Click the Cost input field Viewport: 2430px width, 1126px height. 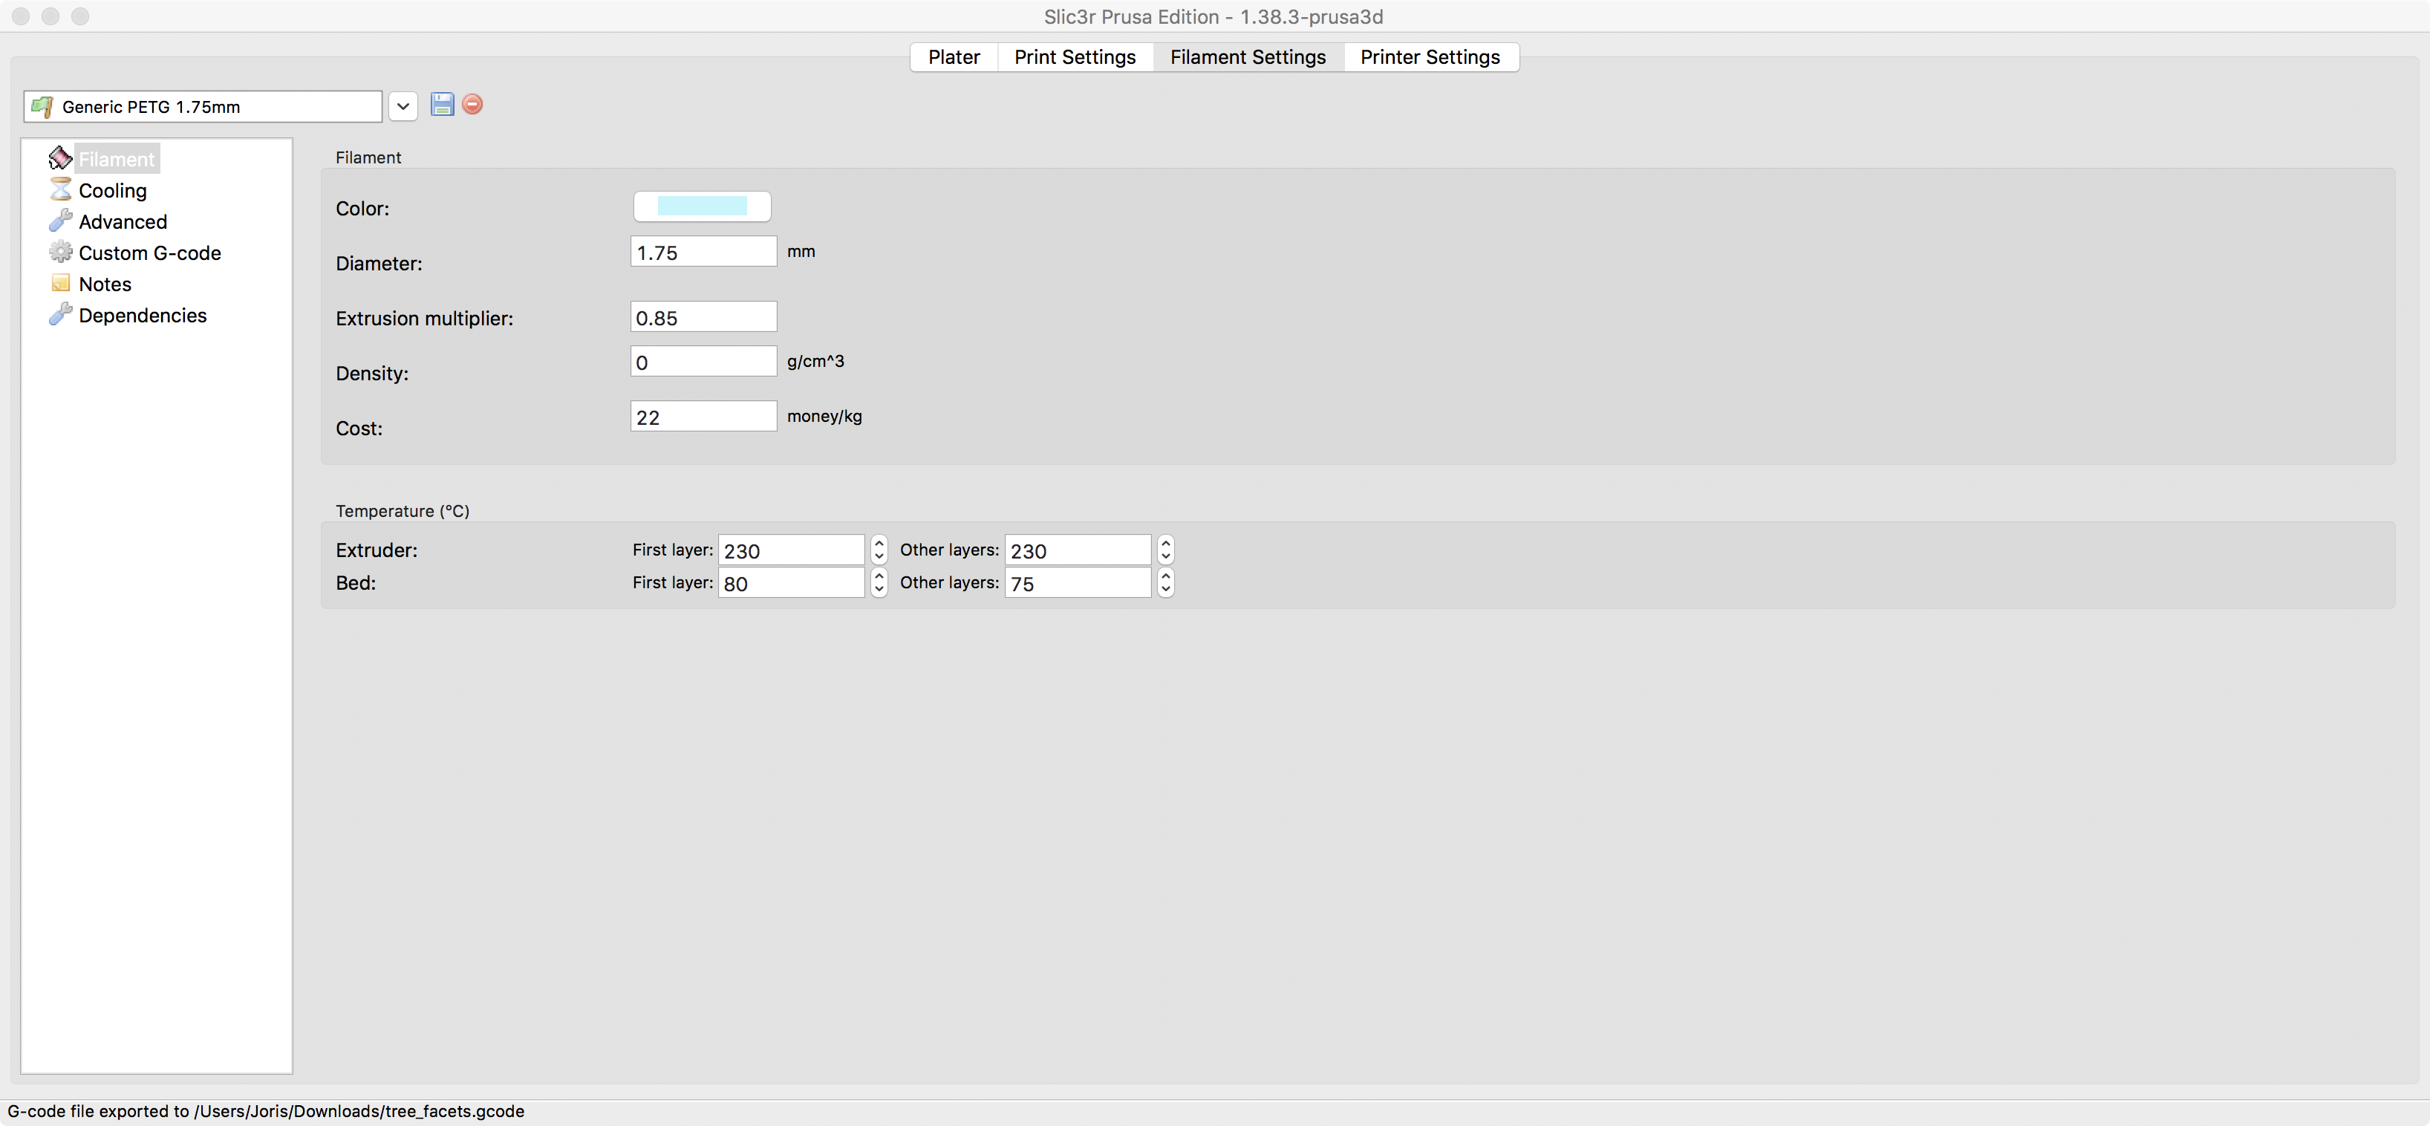coord(703,416)
